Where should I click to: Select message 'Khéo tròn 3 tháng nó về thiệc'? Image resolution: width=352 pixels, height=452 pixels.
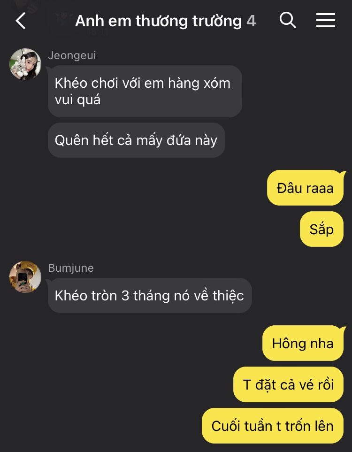click(x=150, y=296)
